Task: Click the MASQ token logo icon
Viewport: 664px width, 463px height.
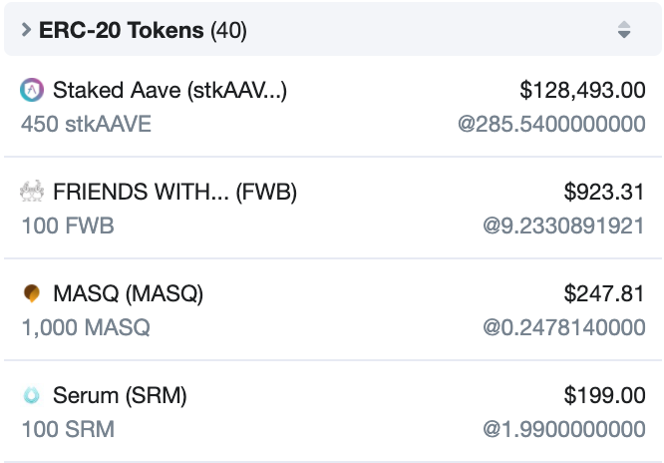Action: coord(32,293)
